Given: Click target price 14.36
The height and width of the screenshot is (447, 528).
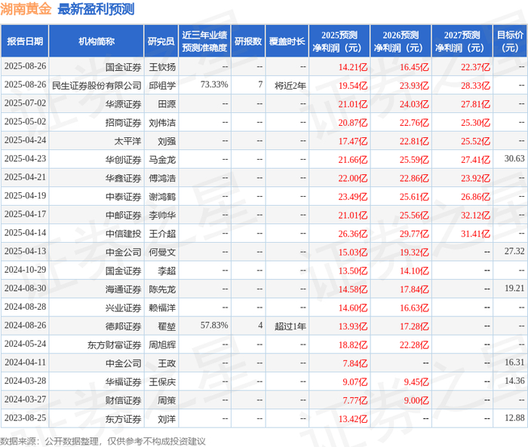Looking at the screenshot, I should (x=514, y=381).
